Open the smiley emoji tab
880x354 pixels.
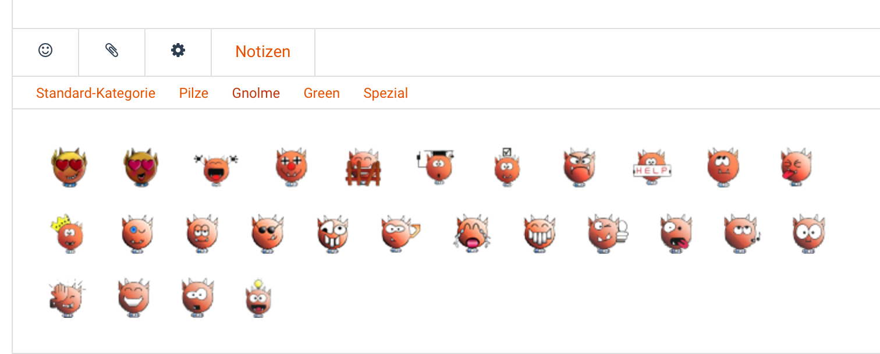[x=45, y=51]
